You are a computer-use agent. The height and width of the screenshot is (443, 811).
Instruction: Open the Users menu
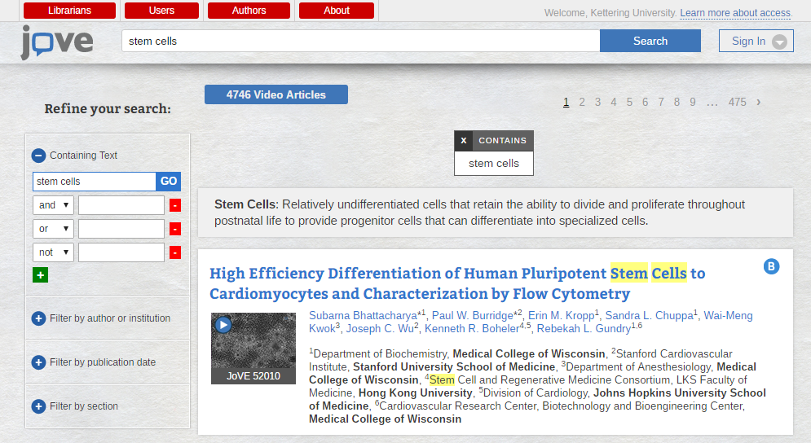click(x=162, y=11)
